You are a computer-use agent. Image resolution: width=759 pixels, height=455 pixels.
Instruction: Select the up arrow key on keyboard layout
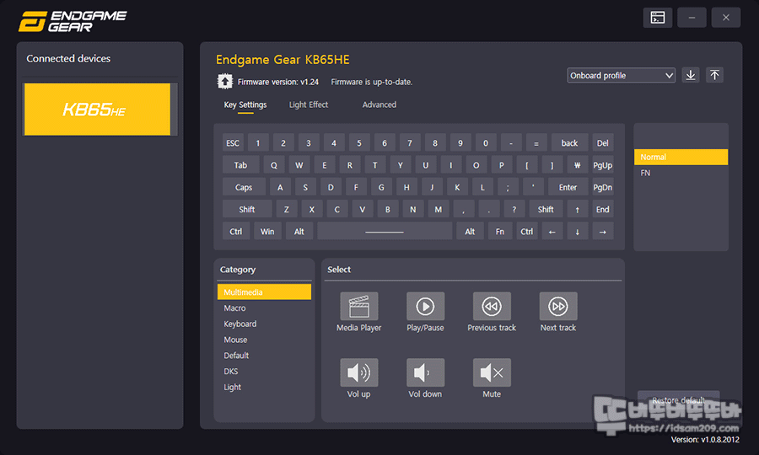click(x=577, y=209)
